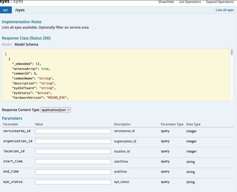Click the 'Lists all eyes' link

(224, 10)
